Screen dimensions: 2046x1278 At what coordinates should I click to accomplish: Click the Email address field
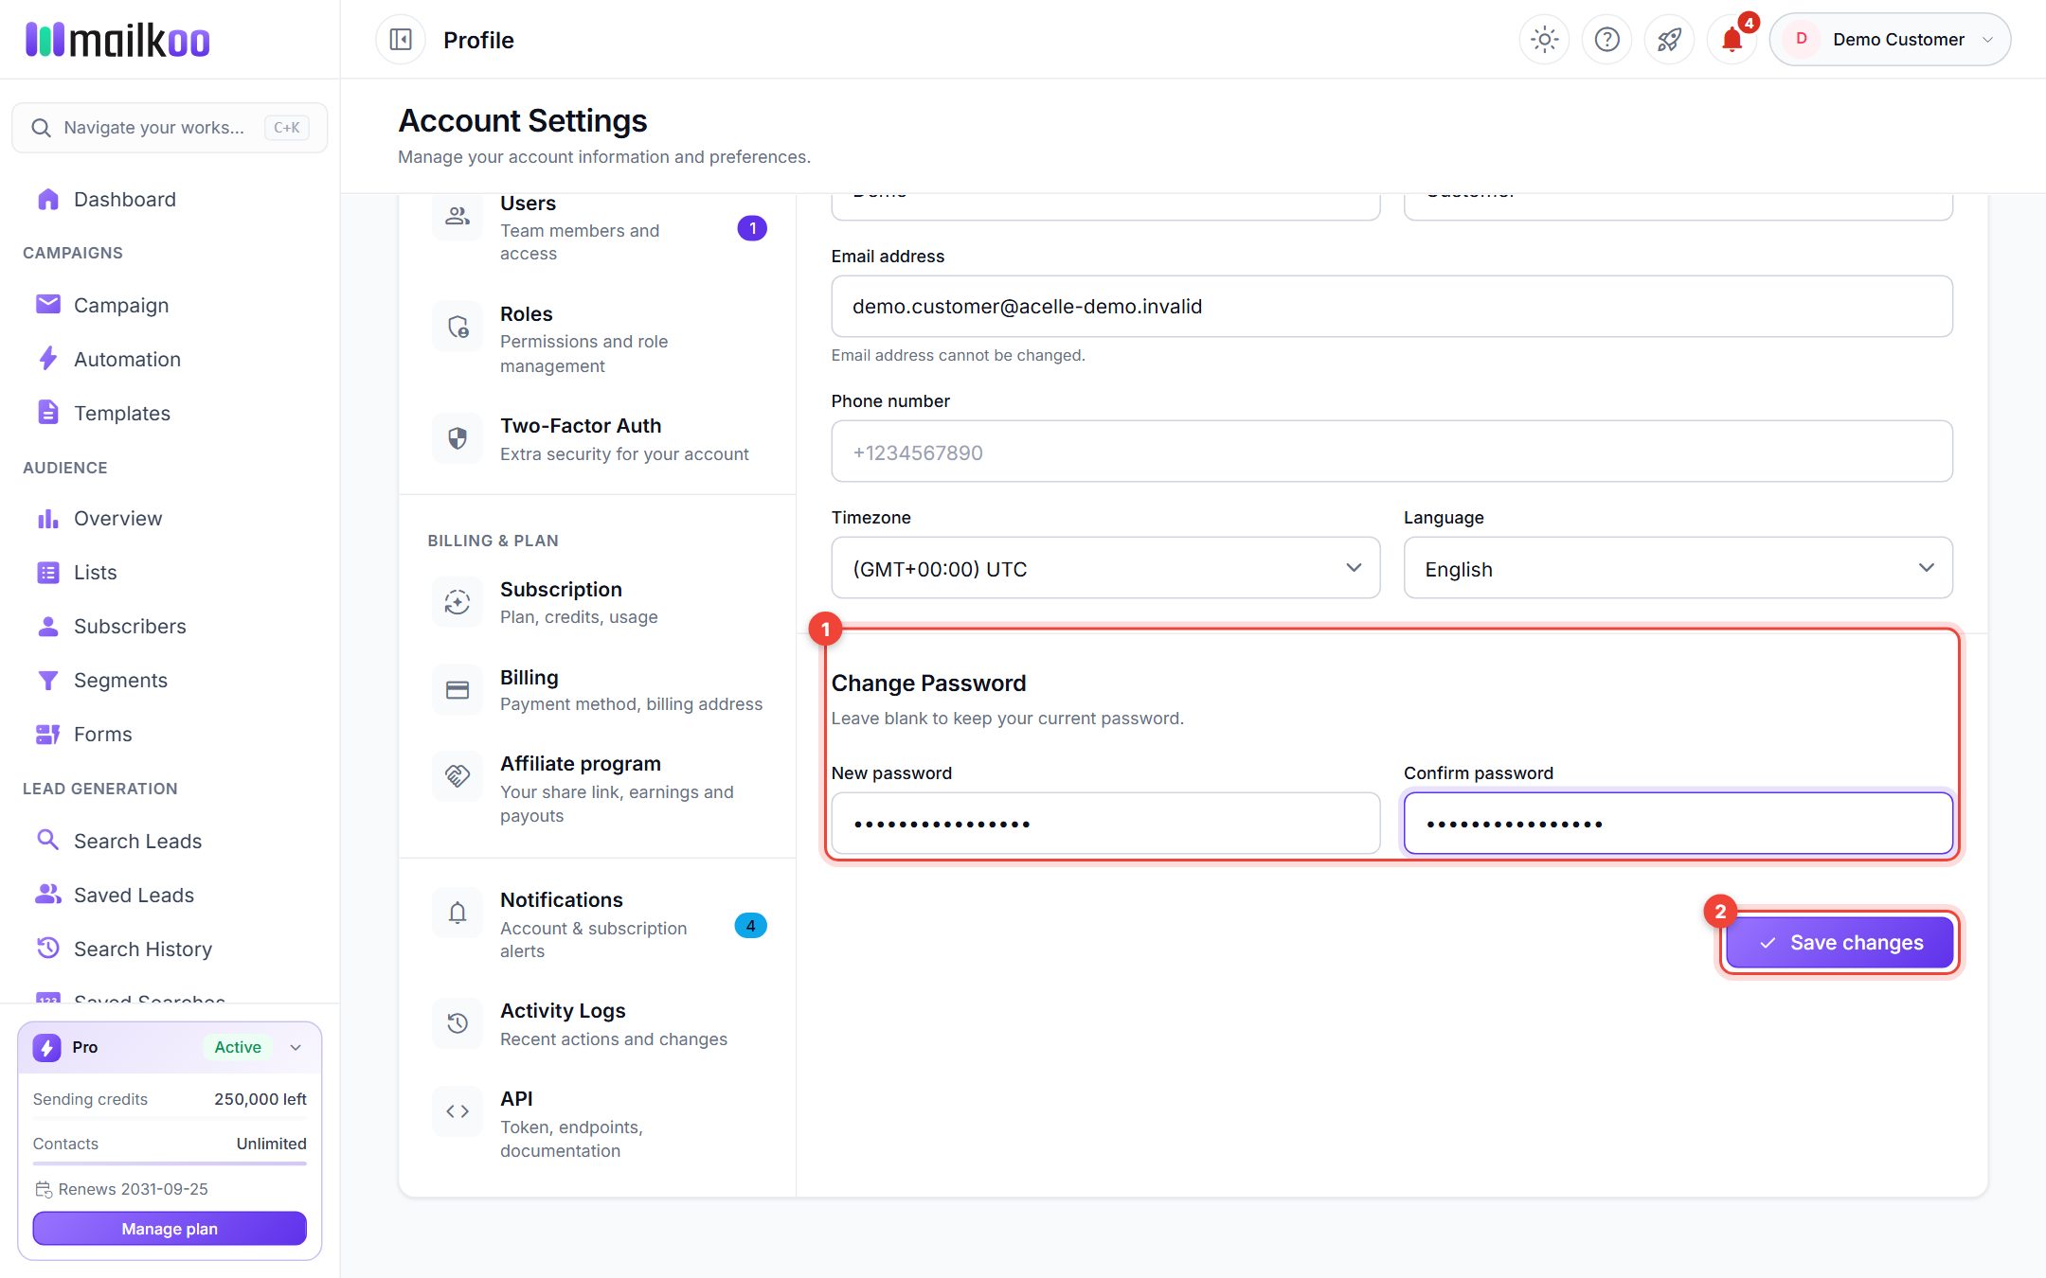[1391, 307]
